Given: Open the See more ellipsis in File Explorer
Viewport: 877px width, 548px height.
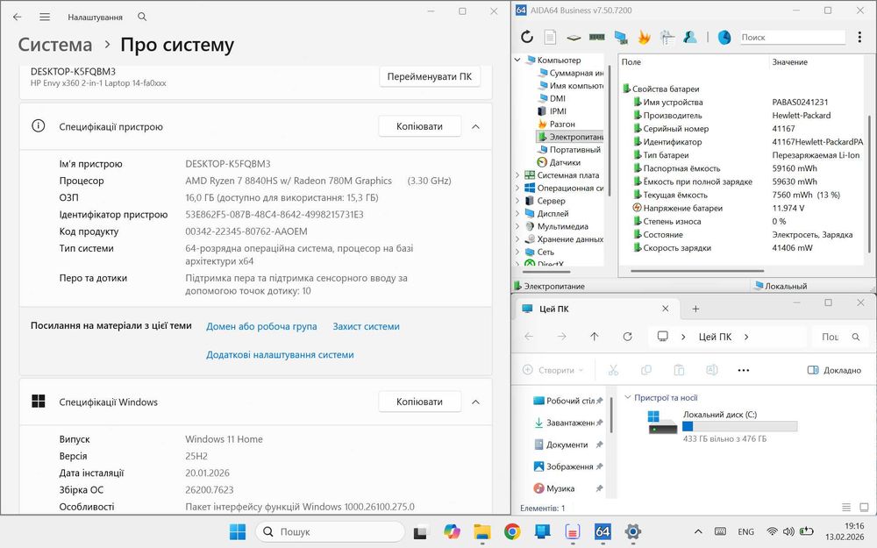Looking at the screenshot, I should point(744,370).
